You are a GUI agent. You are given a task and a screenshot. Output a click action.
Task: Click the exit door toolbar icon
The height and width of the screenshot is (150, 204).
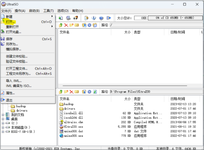click(x=109, y=18)
